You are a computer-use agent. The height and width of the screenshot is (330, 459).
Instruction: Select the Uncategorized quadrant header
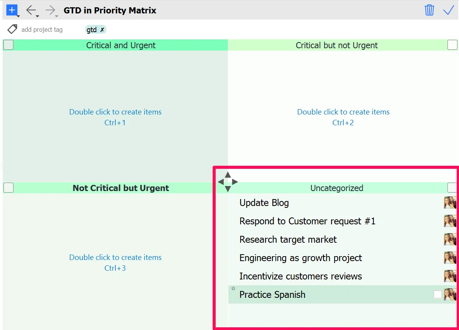pos(337,188)
